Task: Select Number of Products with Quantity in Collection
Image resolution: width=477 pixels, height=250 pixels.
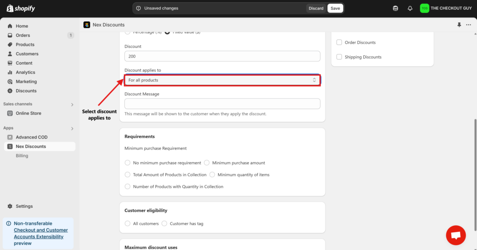Action: tap(128, 187)
